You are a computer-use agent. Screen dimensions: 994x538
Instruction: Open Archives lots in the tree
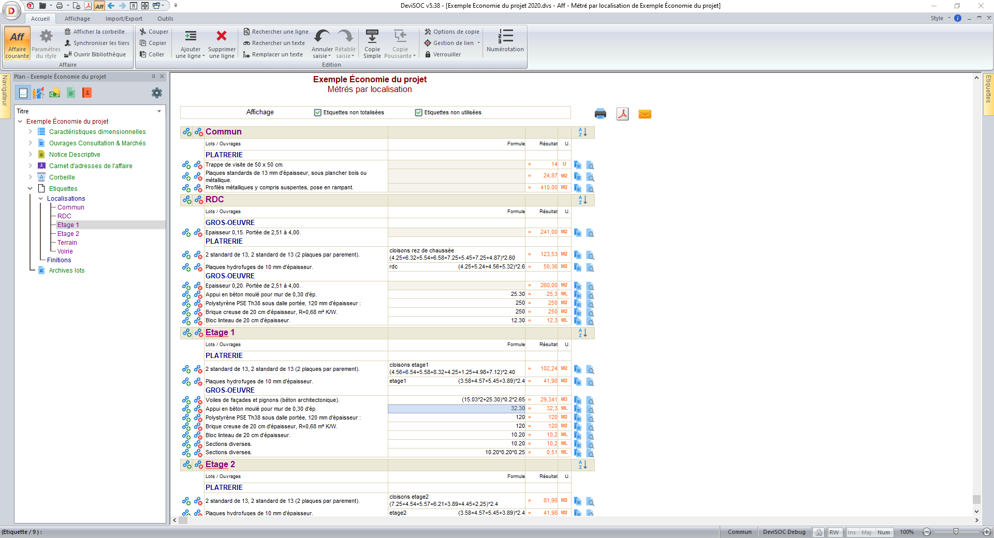pyautogui.click(x=66, y=271)
